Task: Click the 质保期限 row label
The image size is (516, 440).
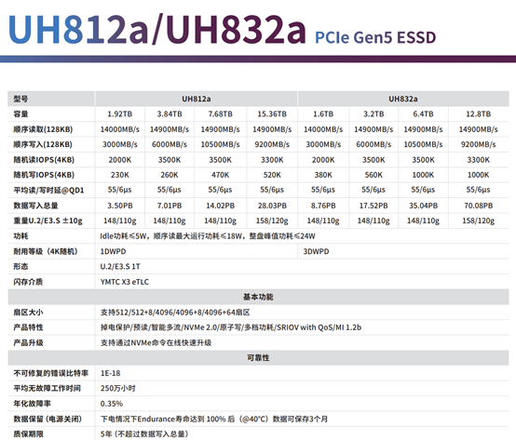Action: [28, 434]
